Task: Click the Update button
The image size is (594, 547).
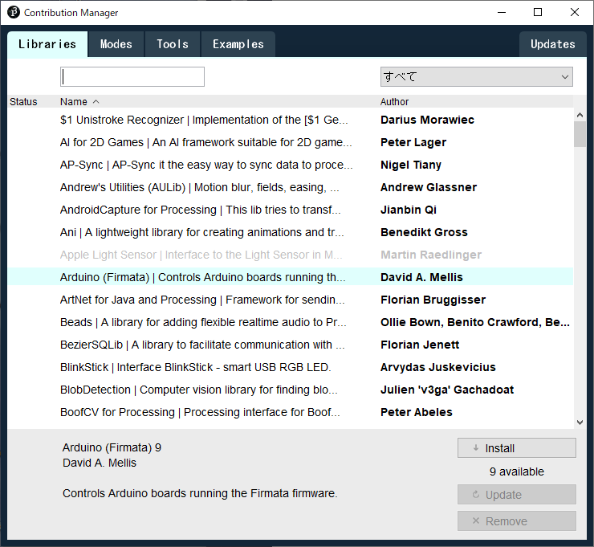Action: pyautogui.click(x=517, y=494)
